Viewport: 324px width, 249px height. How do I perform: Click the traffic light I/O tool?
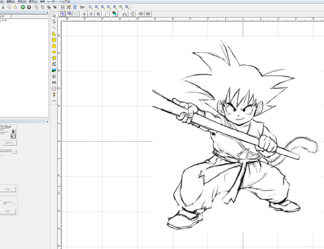(x=54, y=94)
